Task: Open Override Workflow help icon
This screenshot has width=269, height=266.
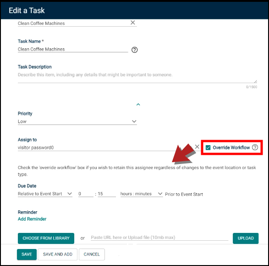Action: click(255, 147)
